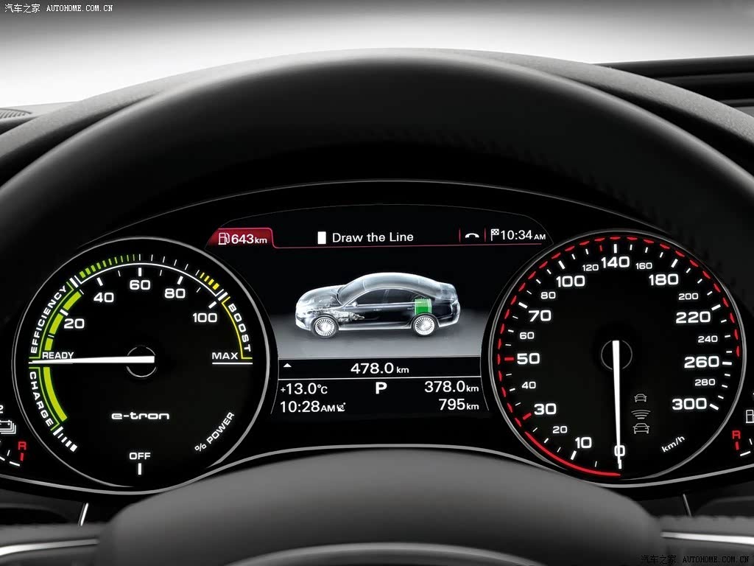This screenshot has height=566, width=754.
Task: Tap the upper car icon of adaptive cruise
Action: (x=640, y=397)
